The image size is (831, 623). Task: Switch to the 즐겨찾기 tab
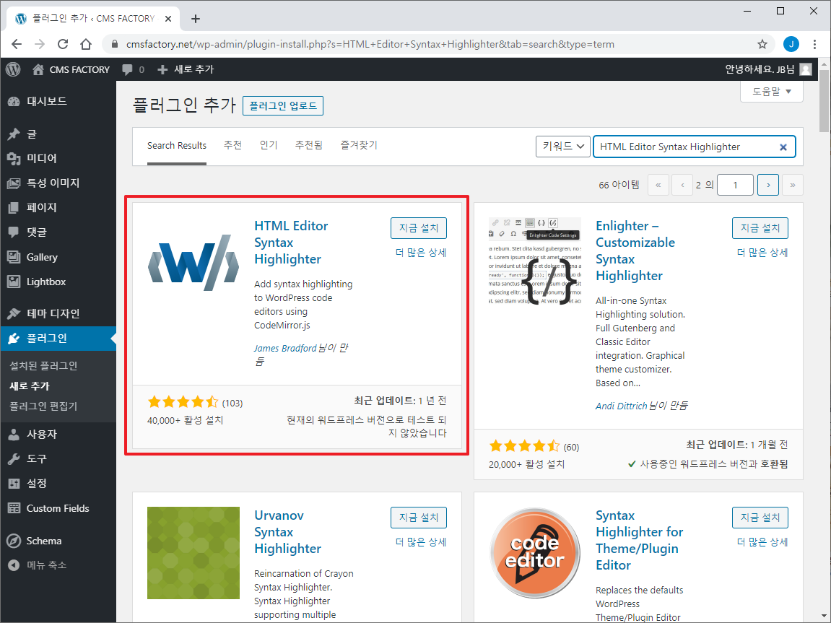click(x=359, y=145)
